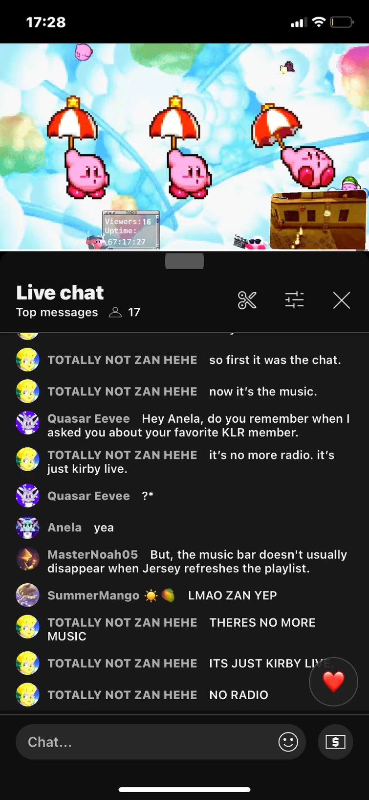Expand the Top messages chat mode selector

pos(57,312)
